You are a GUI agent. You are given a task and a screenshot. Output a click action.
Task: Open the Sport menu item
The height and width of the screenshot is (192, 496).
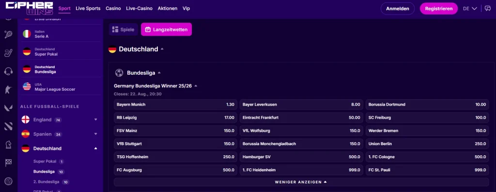click(64, 9)
